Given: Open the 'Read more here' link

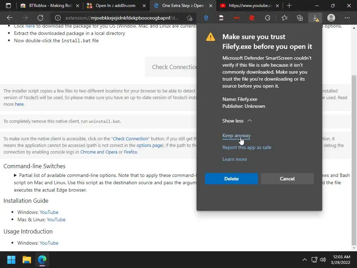Looking at the screenshot, I should (19, 104).
